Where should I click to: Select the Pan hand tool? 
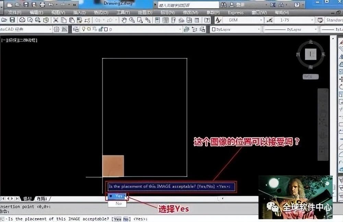click(x=124, y=20)
